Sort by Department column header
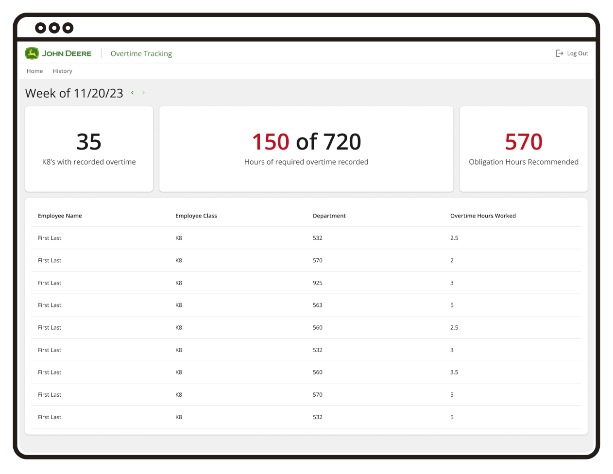The image size is (613, 474). click(x=329, y=216)
